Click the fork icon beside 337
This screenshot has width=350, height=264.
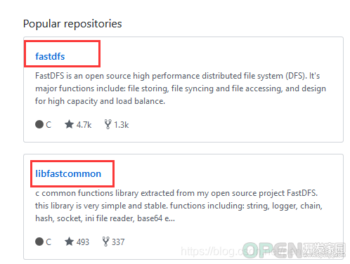coord(106,242)
